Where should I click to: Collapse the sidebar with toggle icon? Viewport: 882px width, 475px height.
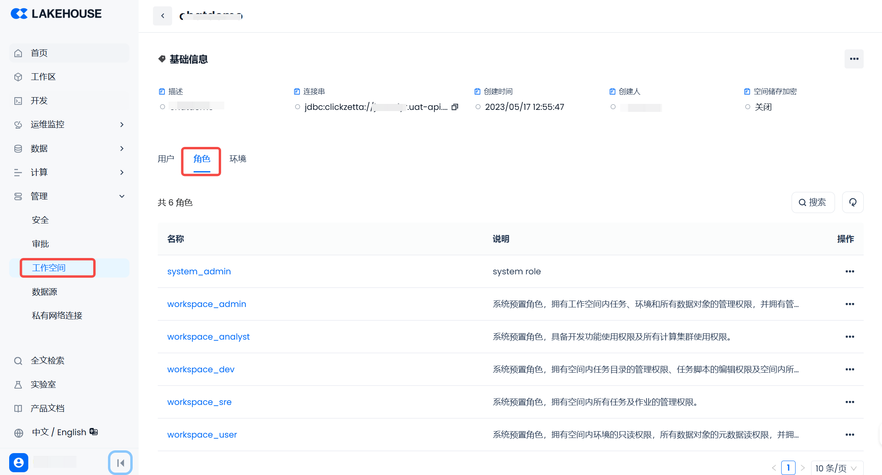click(x=120, y=463)
